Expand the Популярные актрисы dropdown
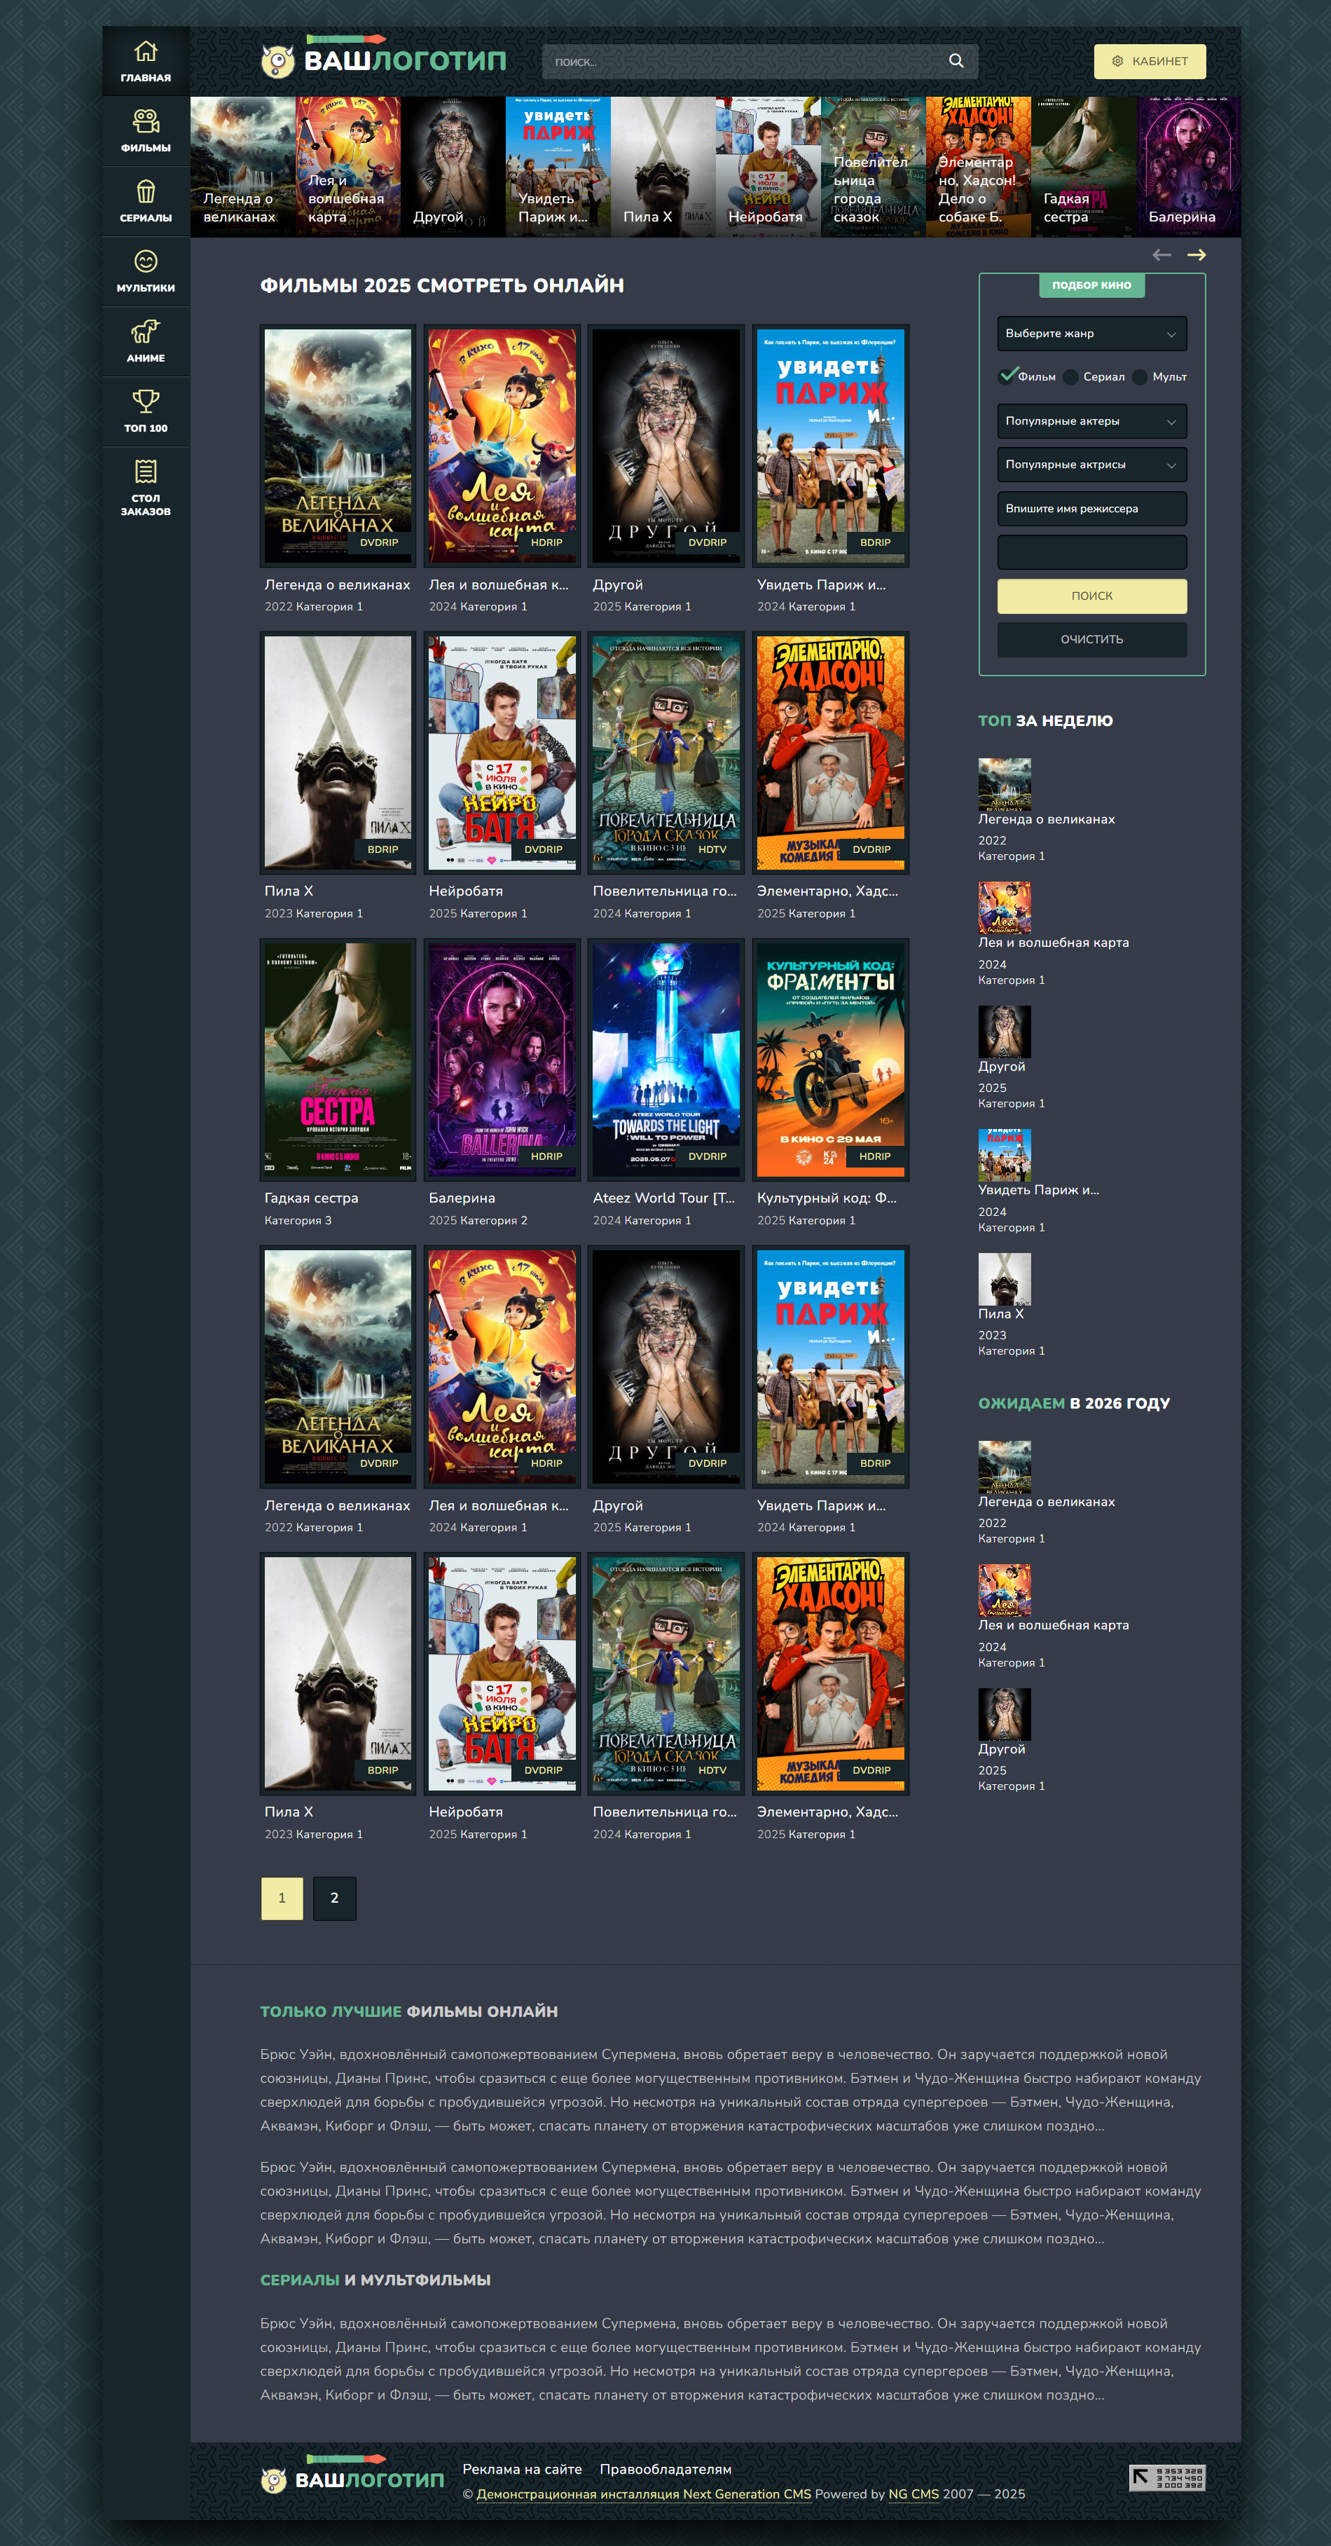The height and width of the screenshot is (2546, 1331). [x=1092, y=465]
